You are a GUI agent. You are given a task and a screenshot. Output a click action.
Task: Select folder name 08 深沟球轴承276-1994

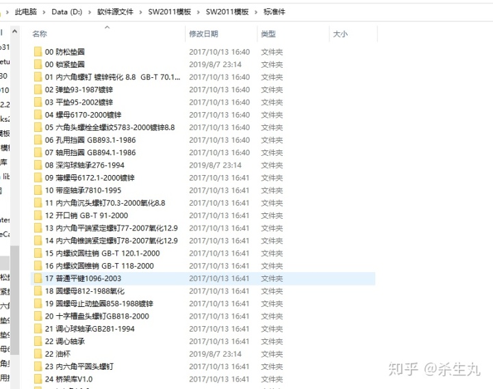coord(85,165)
